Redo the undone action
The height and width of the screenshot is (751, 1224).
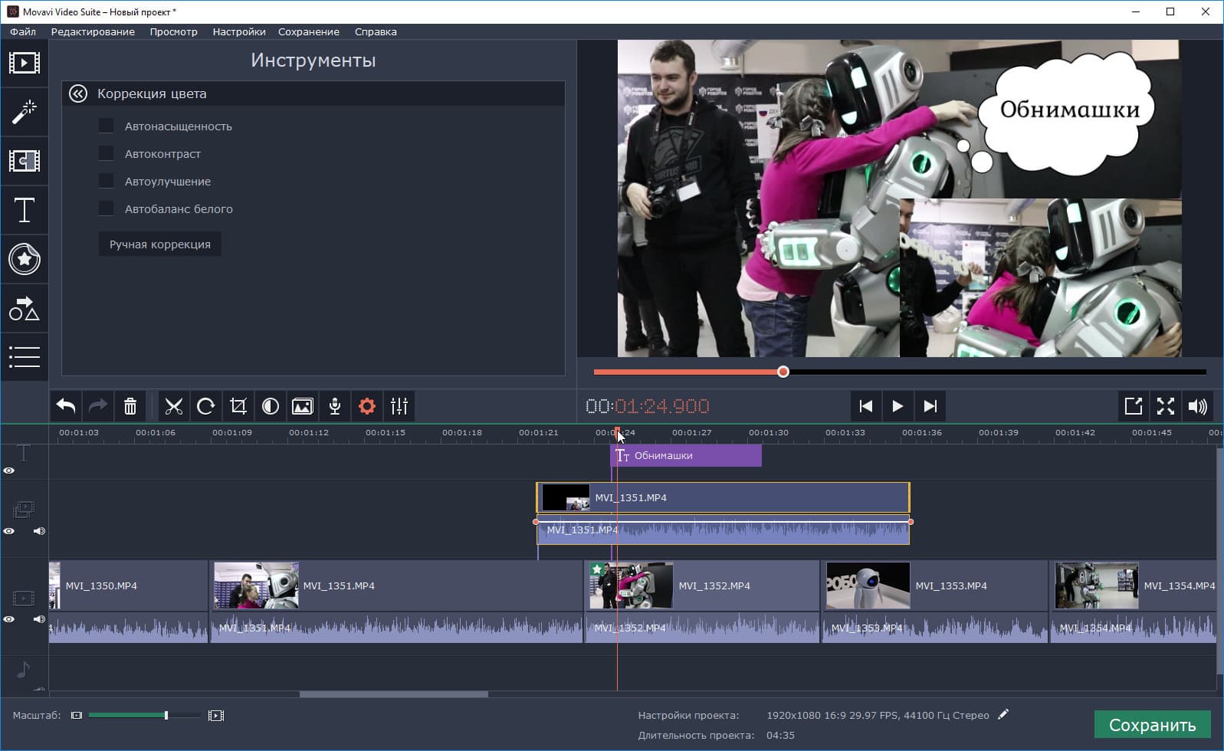(98, 406)
